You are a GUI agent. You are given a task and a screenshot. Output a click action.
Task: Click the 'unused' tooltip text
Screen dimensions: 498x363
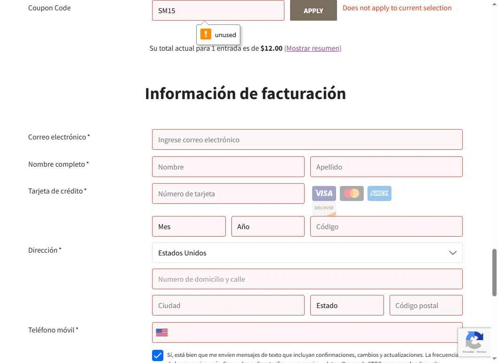click(x=225, y=35)
